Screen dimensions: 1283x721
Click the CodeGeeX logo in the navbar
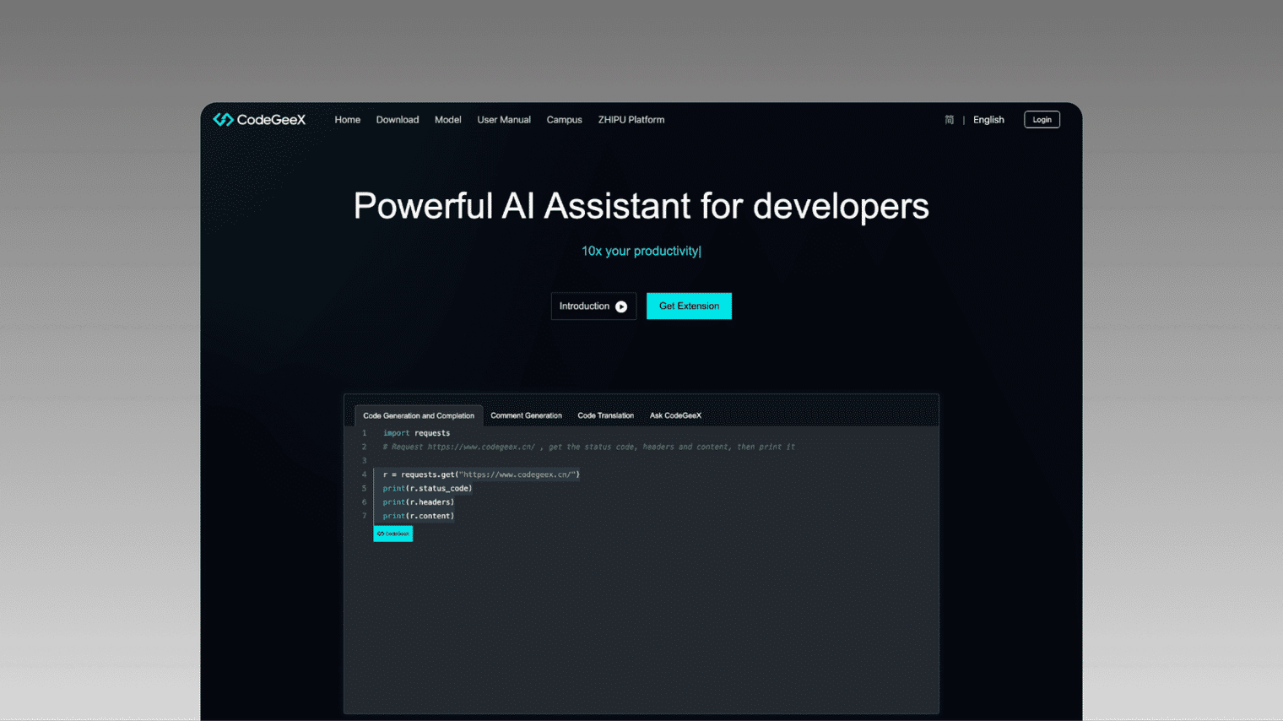tap(259, 120)
